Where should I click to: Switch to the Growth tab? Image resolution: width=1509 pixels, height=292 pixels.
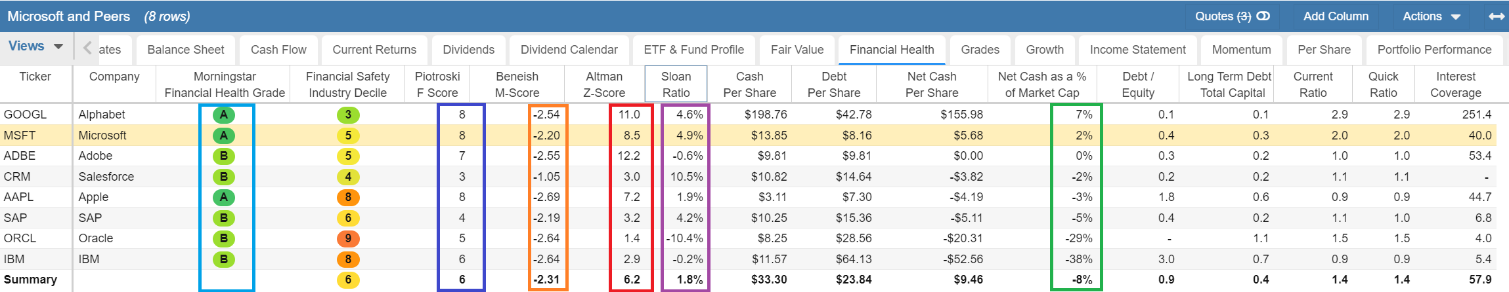(1045, 50)
